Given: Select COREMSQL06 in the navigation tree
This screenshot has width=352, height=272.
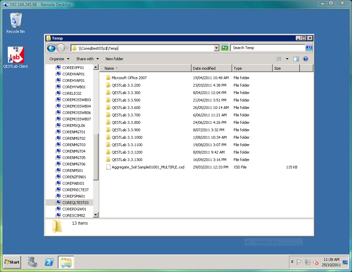Looking at the screenshot, I should 73,126.
